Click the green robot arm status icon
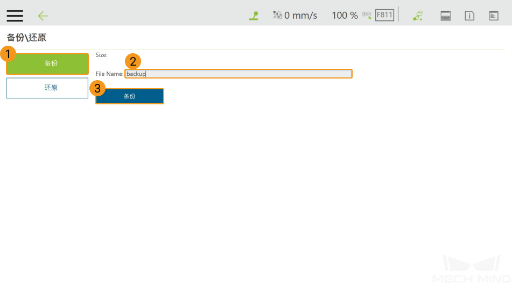The image size is (512, 285). point(254,16)
